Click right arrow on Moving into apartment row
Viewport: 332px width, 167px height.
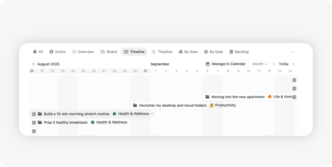(x=294, y=97)
